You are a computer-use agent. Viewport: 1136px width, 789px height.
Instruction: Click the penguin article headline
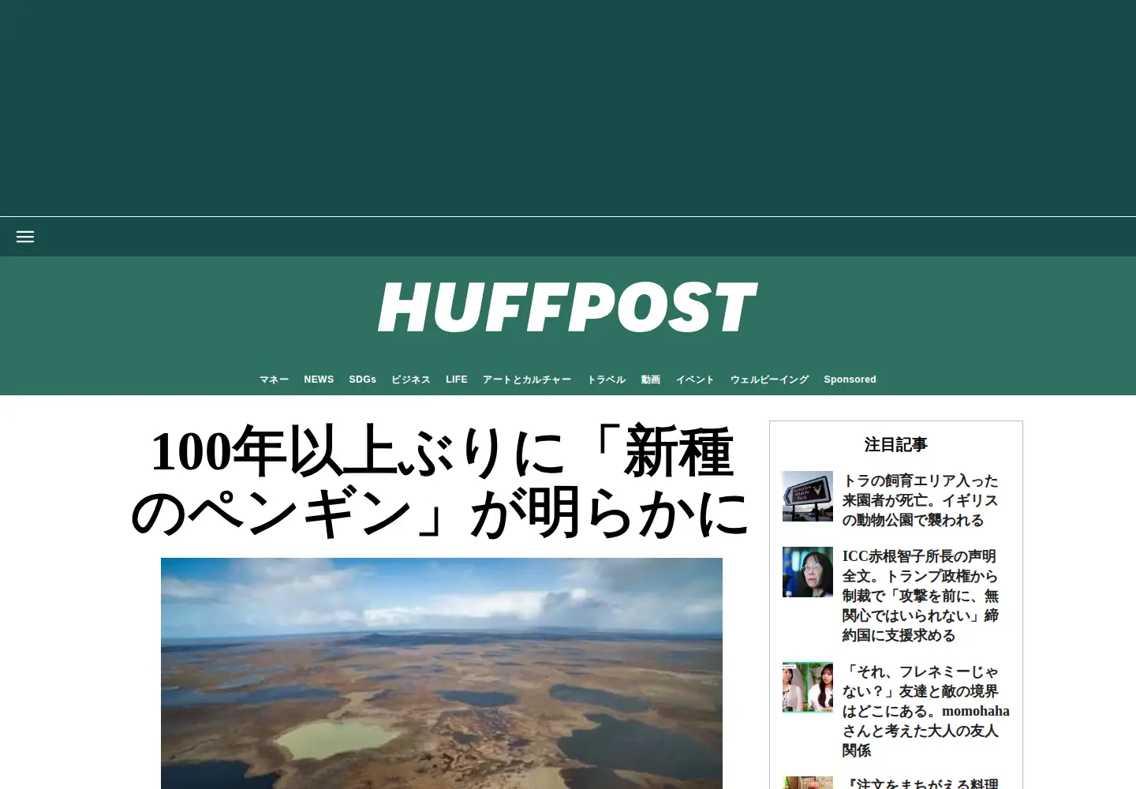pos(442,482)
